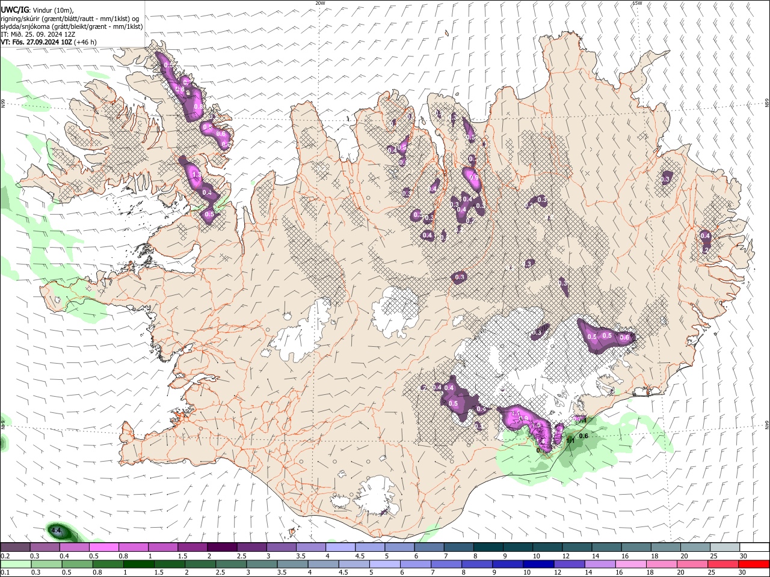Click the 'UWC/IG: Vindur (10m),' title line
The image size is (770, 577).
37,10
